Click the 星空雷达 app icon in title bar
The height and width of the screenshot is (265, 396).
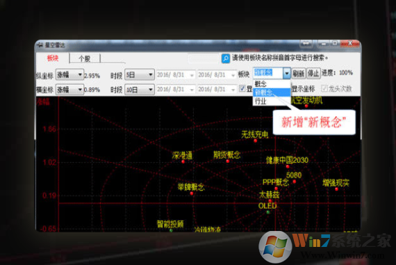[x=40, y=45]
